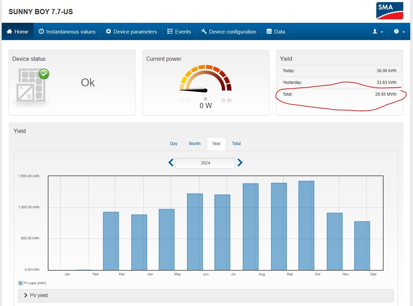Click the October yield bar
The height and width of the screenshot is (306, 413).
coord(306,226)
